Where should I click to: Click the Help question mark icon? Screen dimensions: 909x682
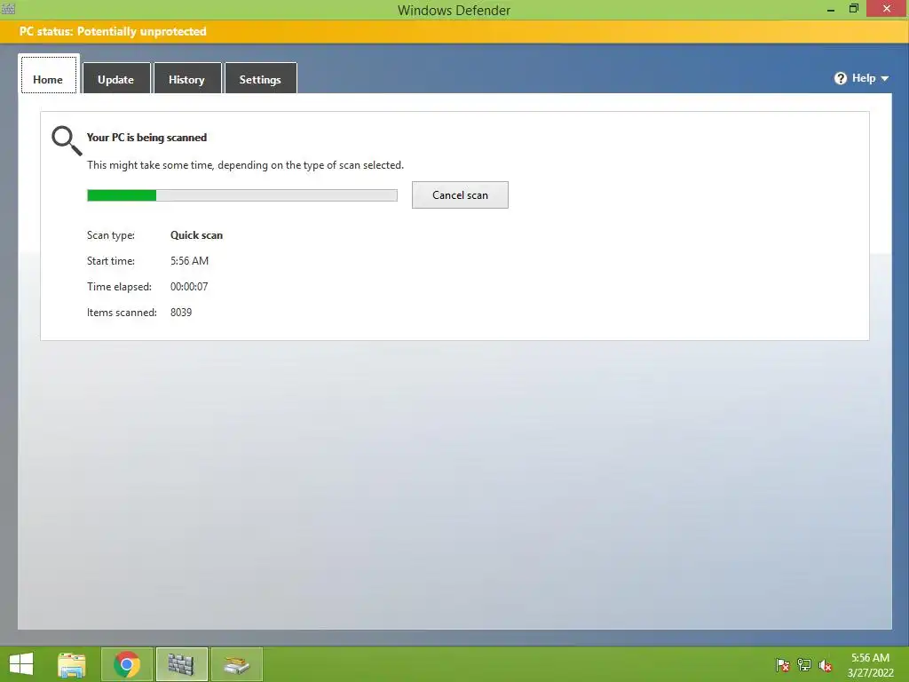[x=840, y=78]
